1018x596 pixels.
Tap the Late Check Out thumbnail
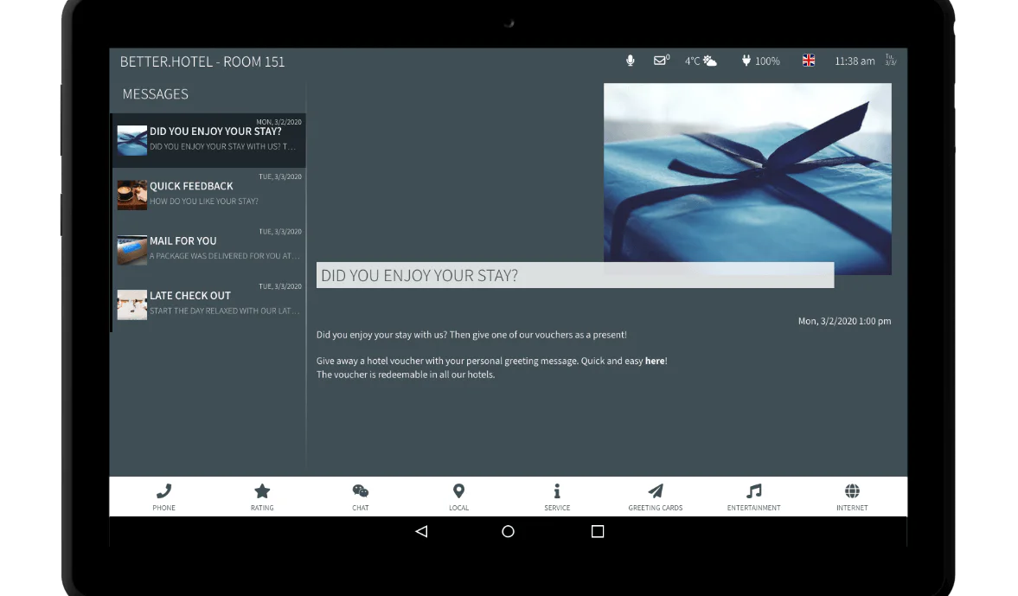131,304
